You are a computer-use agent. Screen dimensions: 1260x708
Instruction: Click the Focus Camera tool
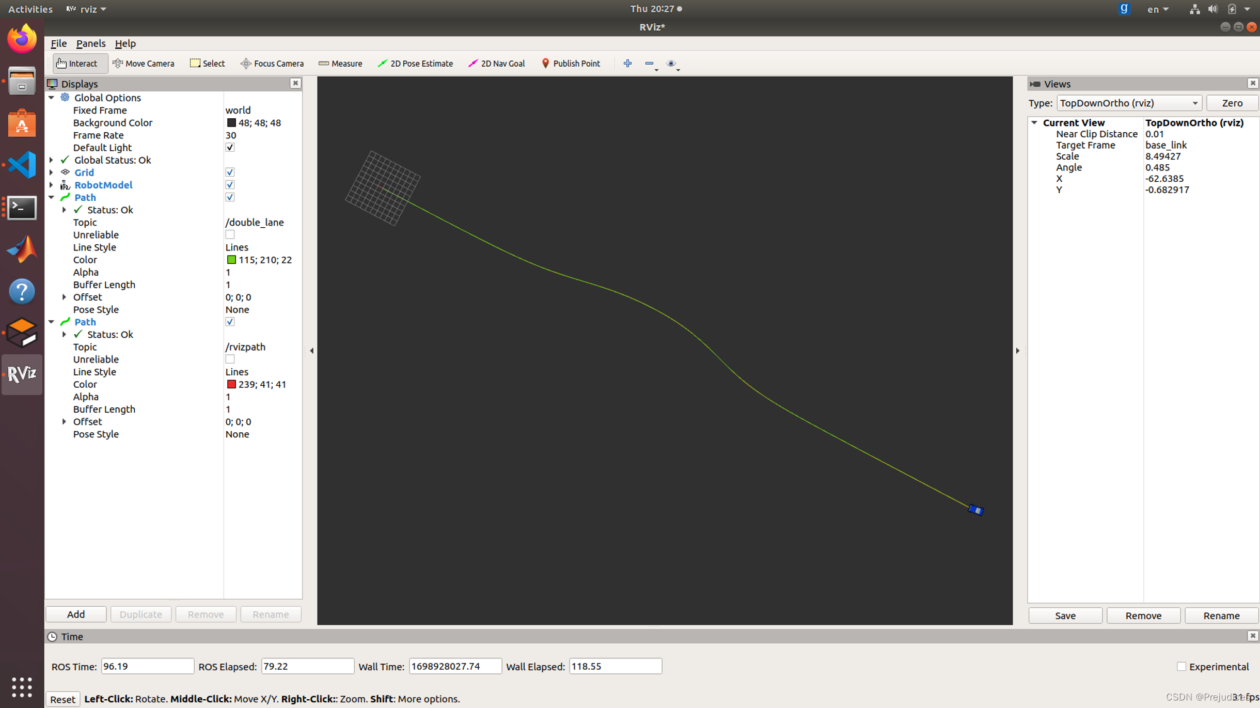(272, 63)
